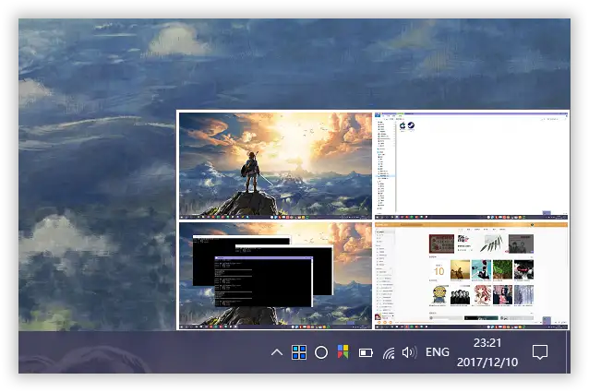
Task: Switch to the File Explorer desktop thumbnail
Action: point(472,166)
